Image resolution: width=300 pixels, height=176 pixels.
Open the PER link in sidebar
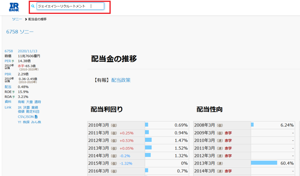coord(8,61)
